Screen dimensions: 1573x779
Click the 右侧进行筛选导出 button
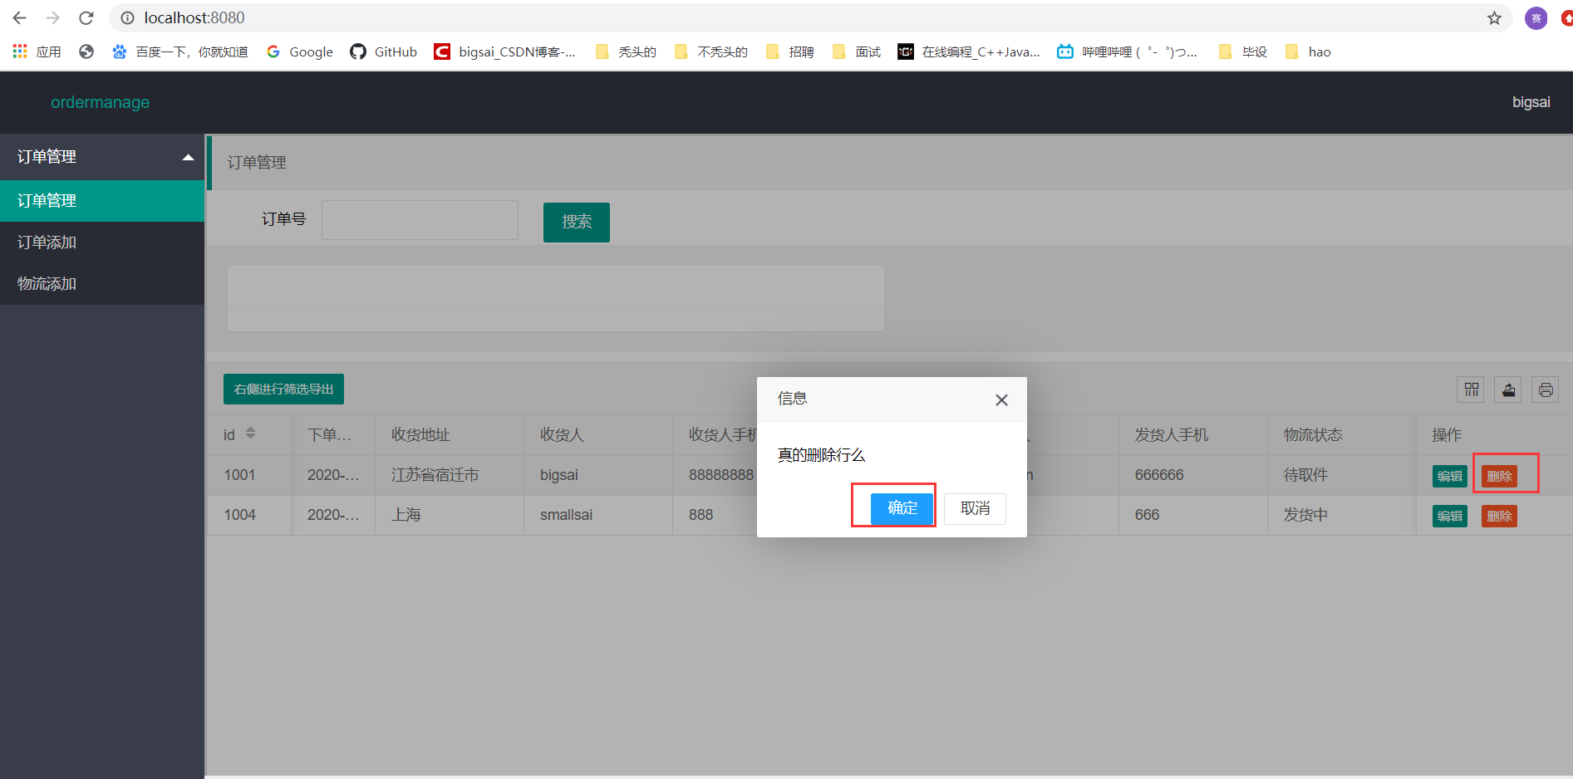[x=283, y=389]
